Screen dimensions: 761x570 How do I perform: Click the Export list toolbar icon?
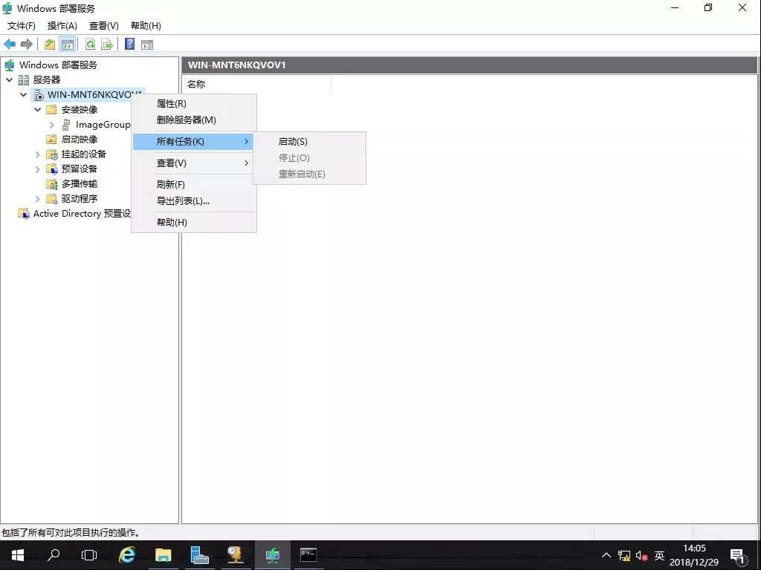pos(107,45)
